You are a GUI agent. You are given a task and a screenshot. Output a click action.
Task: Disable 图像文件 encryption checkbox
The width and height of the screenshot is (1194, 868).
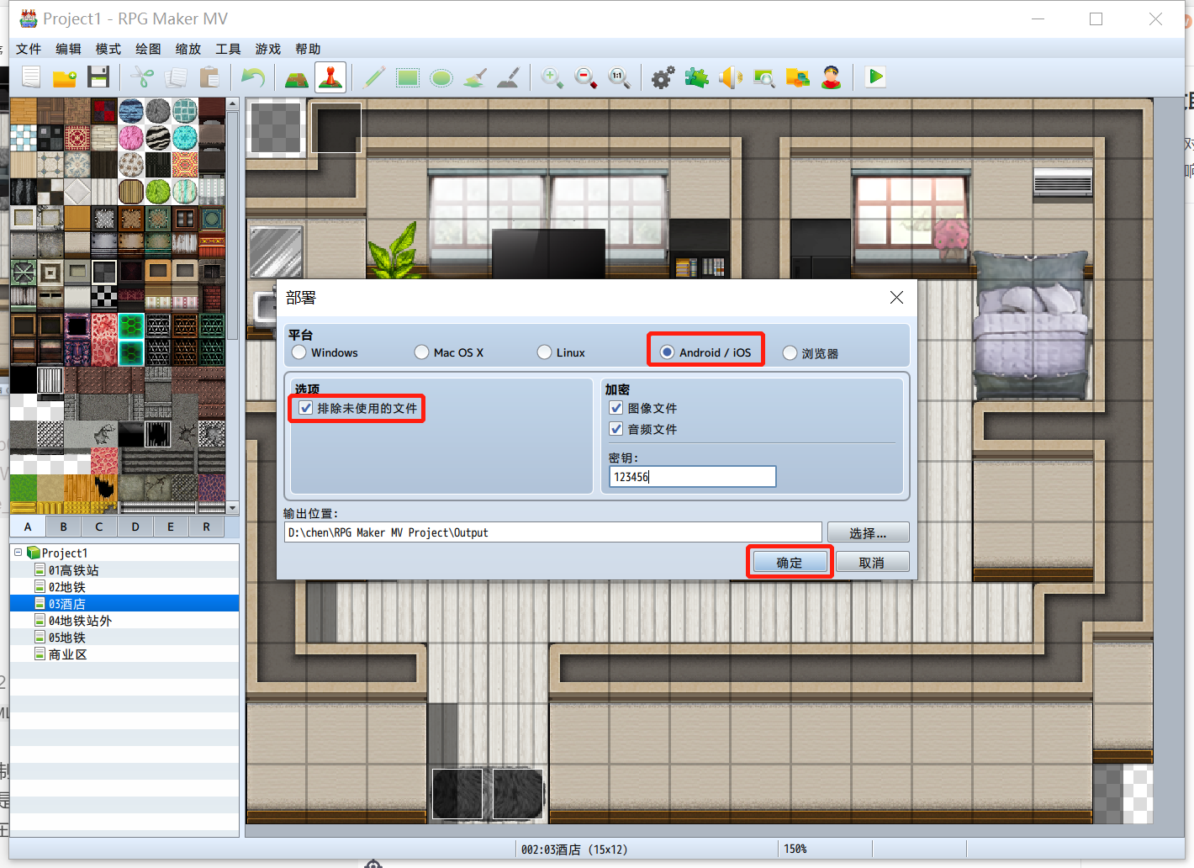616,408
